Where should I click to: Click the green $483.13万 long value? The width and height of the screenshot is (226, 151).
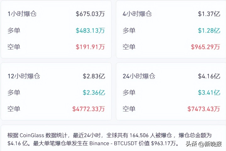90,30
